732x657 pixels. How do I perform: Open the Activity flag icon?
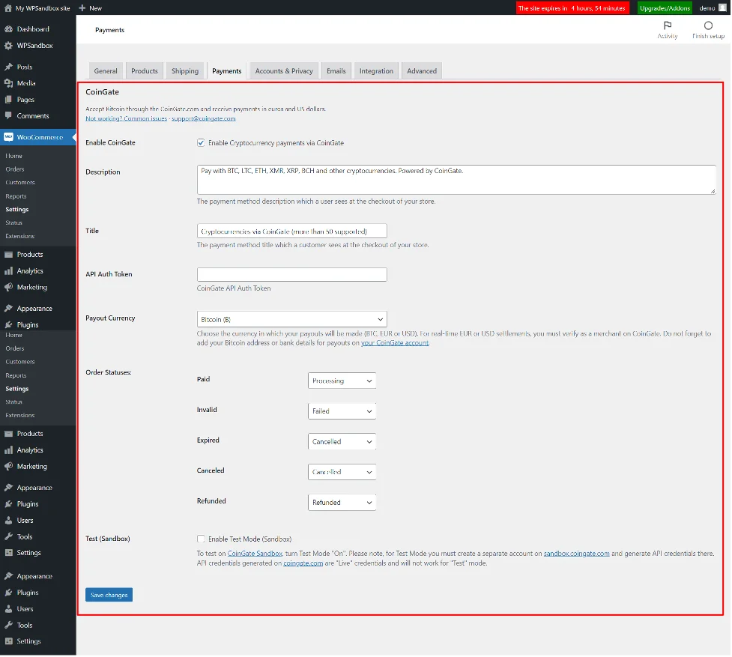click(x=668, y=25)
